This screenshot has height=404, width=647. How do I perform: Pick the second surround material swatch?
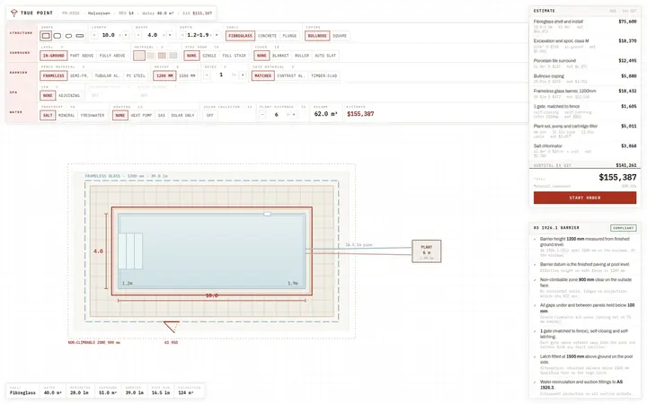click(151, 56)
